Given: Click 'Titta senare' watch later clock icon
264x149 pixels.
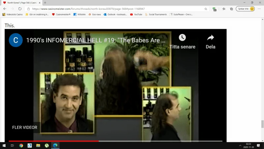Looking at the screenshot, I should (x=182, y=37).
